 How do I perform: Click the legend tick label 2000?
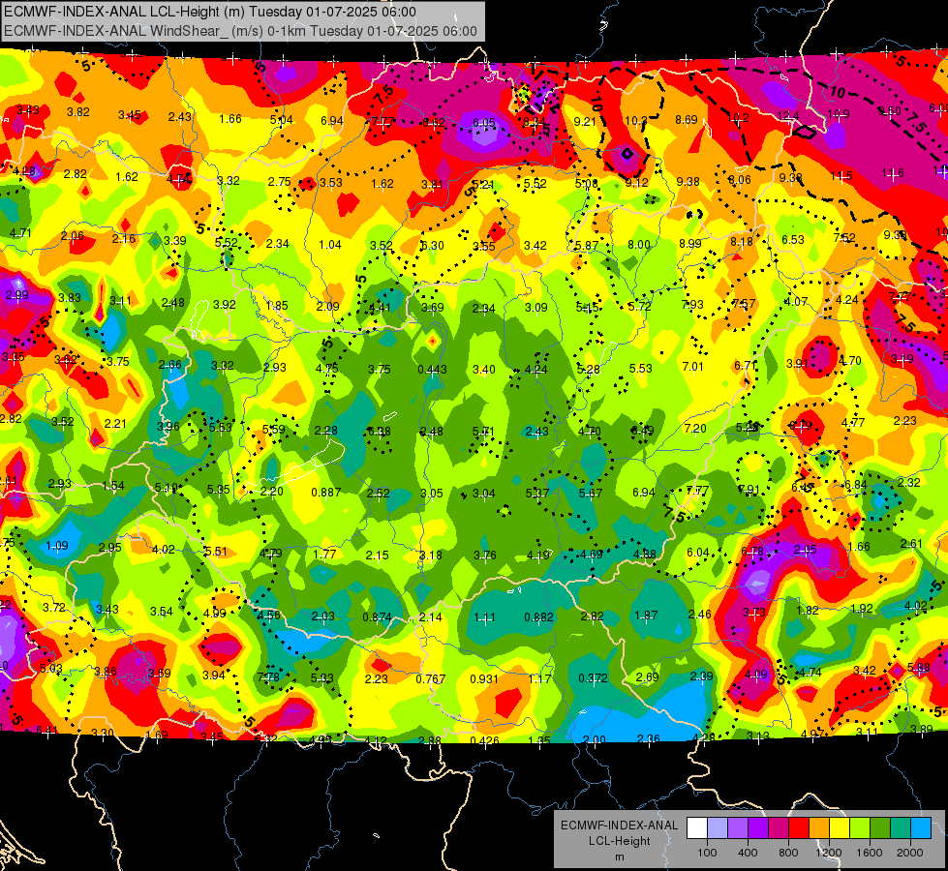pyautogui.click(x=910, y=853)
